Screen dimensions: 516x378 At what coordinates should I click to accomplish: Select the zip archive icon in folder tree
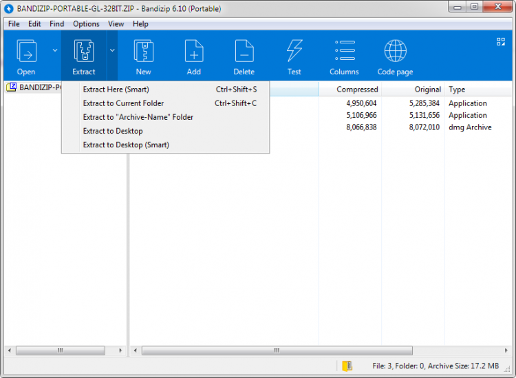12,87
